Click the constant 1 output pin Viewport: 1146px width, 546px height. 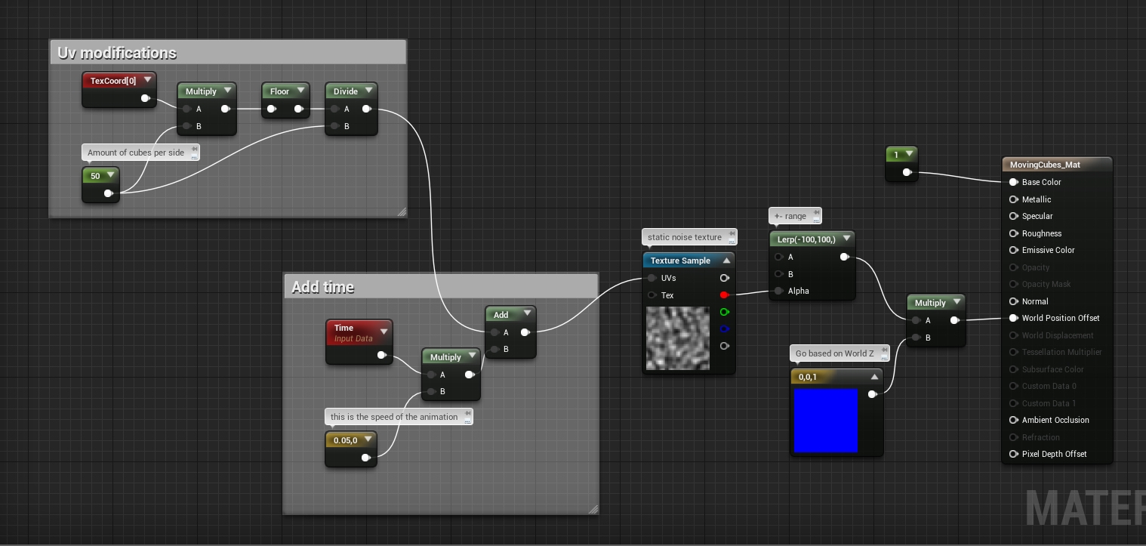(x=907, y=172)
